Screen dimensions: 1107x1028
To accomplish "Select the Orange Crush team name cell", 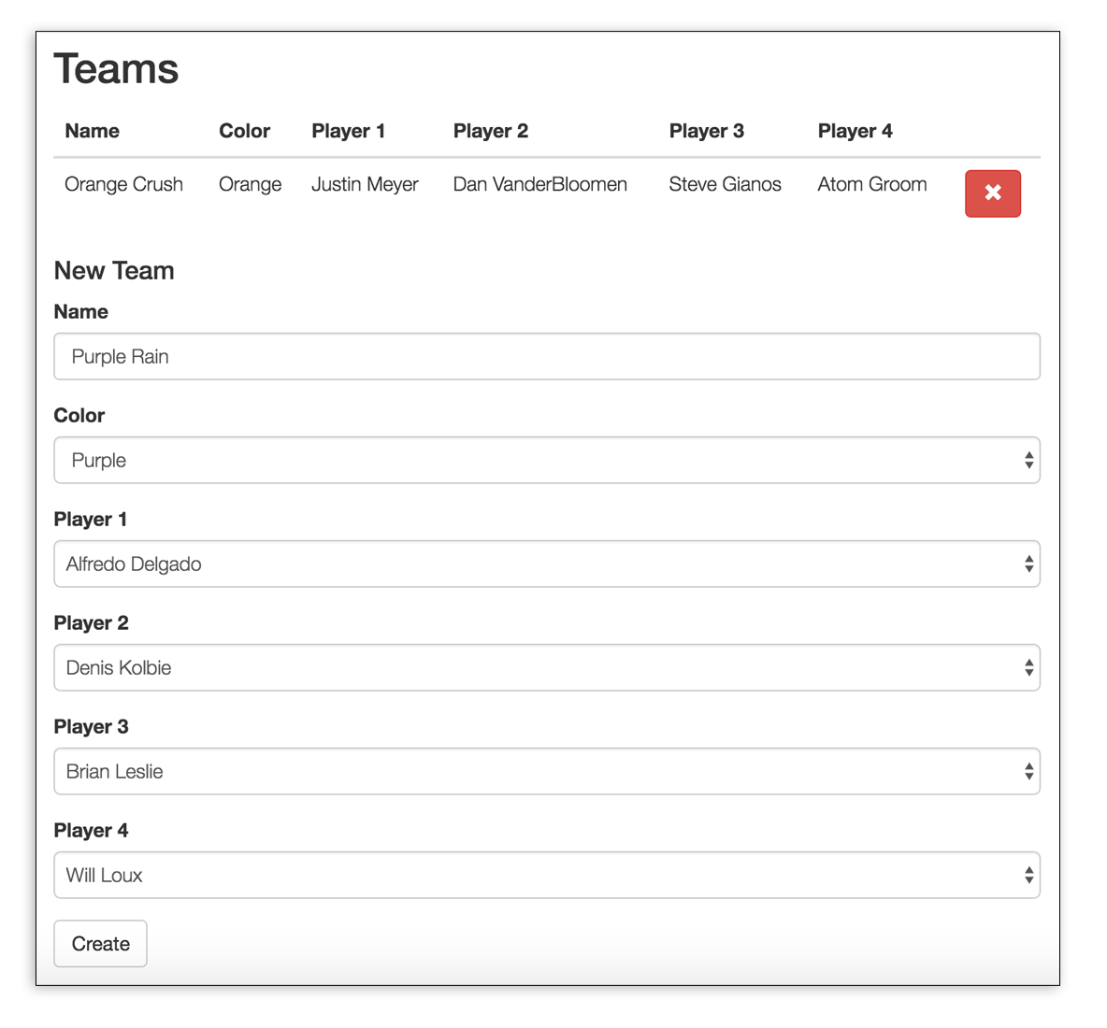I will coord(123,185).
